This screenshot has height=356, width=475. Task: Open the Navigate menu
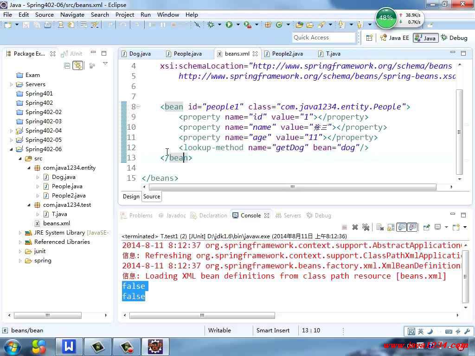[72, 14]
